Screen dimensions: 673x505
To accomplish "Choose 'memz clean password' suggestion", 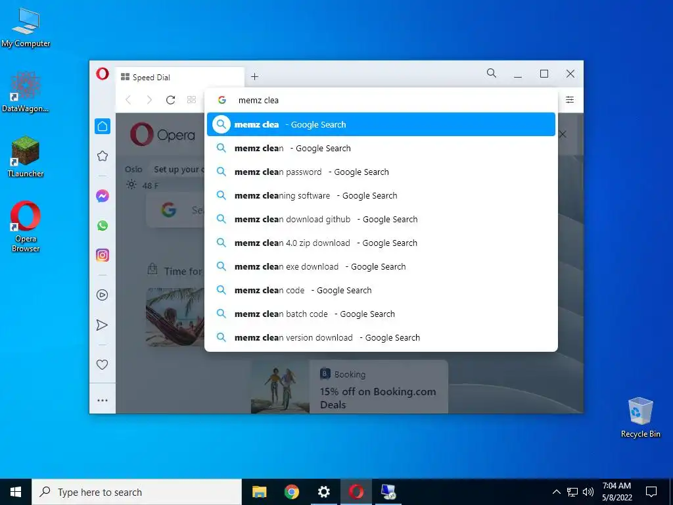I will pyautogui.click(x=381, y=172).
